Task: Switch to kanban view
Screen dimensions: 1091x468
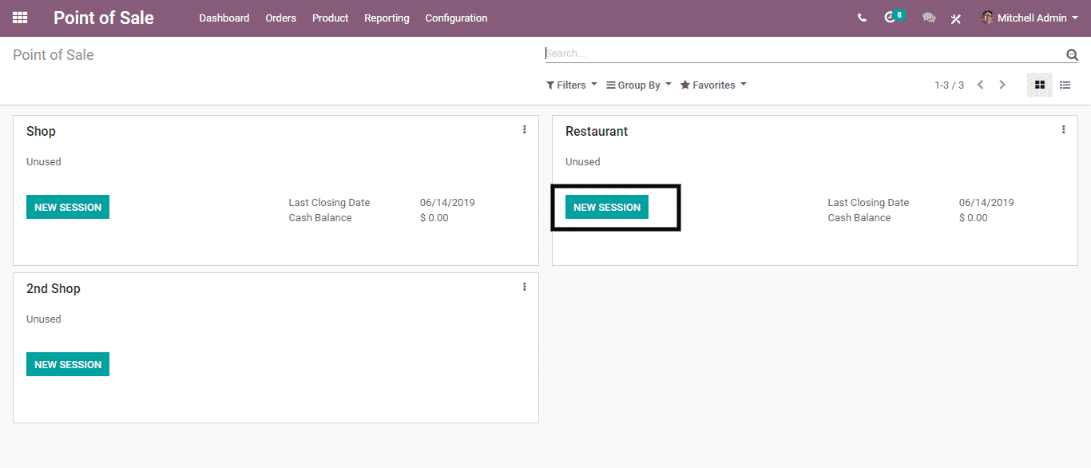Action: (x=1039, y=85)
